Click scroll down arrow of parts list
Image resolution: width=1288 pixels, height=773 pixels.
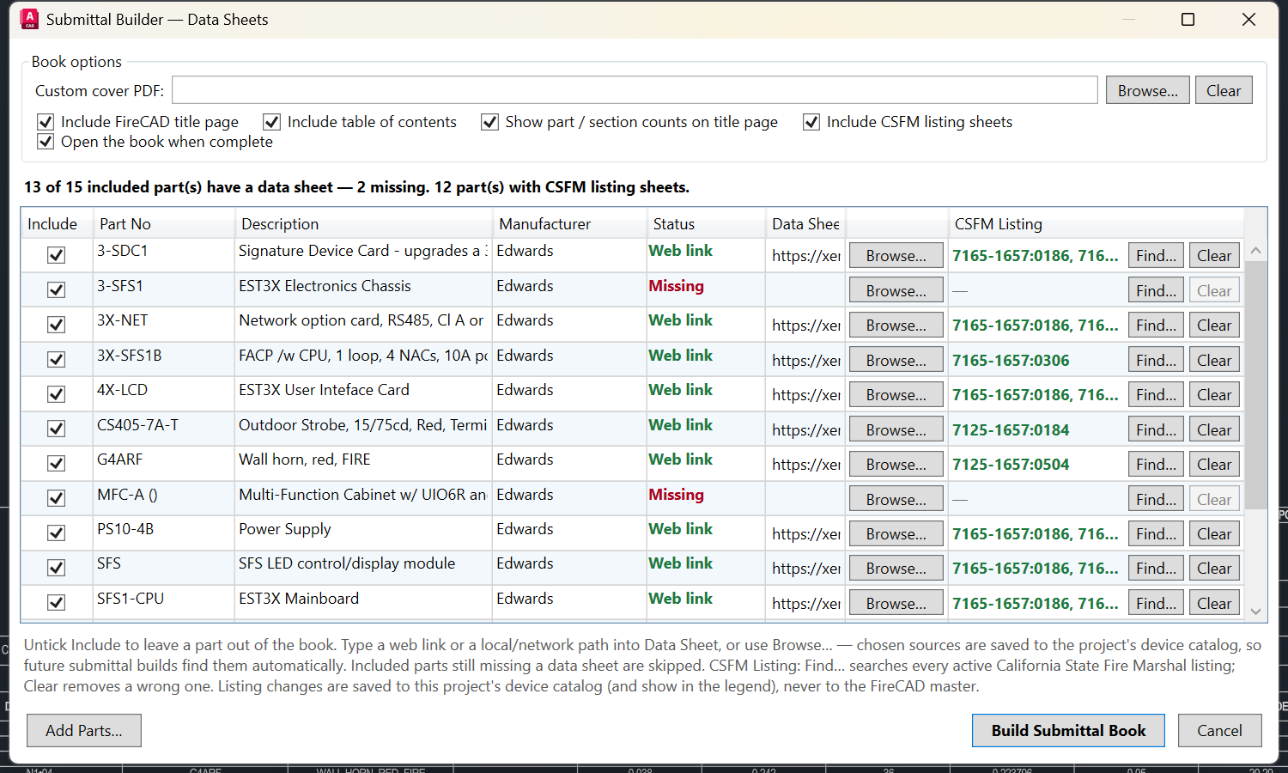(x=1255, y=612)
